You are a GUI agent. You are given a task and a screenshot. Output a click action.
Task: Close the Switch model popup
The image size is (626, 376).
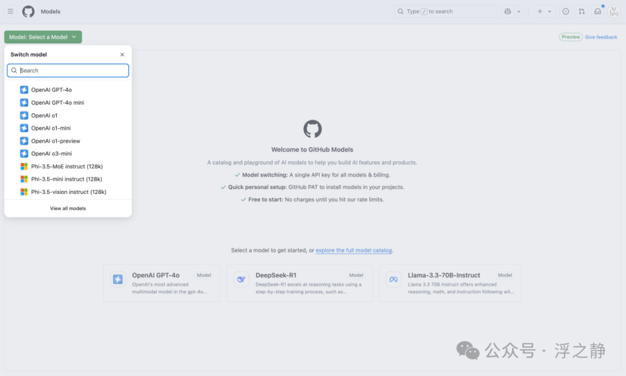point(122,54)
